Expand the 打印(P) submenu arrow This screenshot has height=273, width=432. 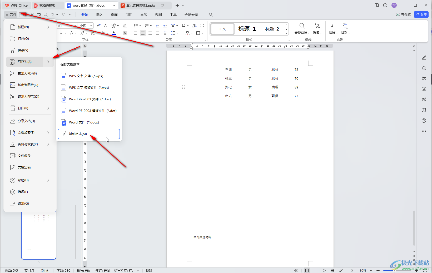[48, 108]
